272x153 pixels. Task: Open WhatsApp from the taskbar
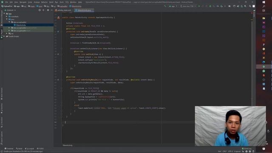[x=263, y=71]
